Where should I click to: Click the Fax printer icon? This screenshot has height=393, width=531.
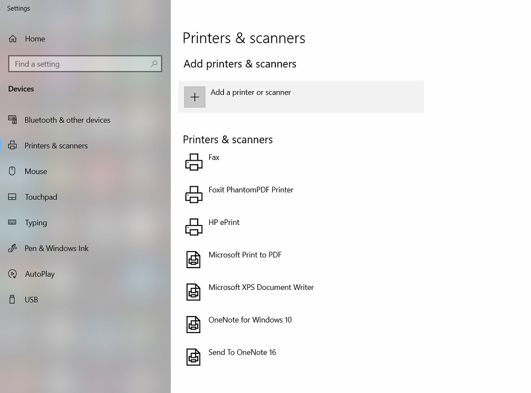pos(194,162)
